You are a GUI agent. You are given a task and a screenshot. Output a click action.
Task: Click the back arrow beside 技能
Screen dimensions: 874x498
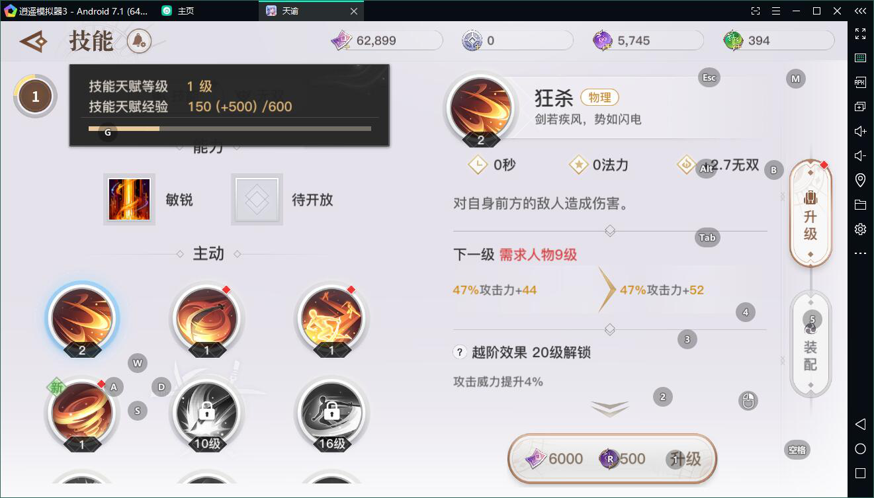coord(33,42)
